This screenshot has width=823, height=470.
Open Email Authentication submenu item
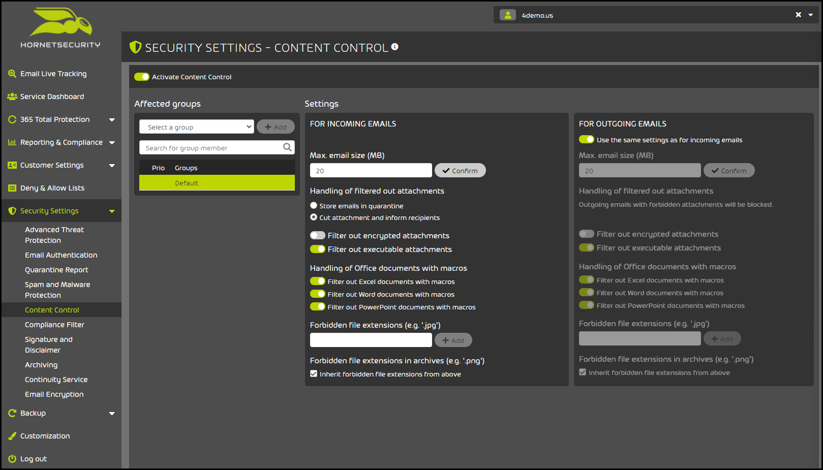click(61, 255)
